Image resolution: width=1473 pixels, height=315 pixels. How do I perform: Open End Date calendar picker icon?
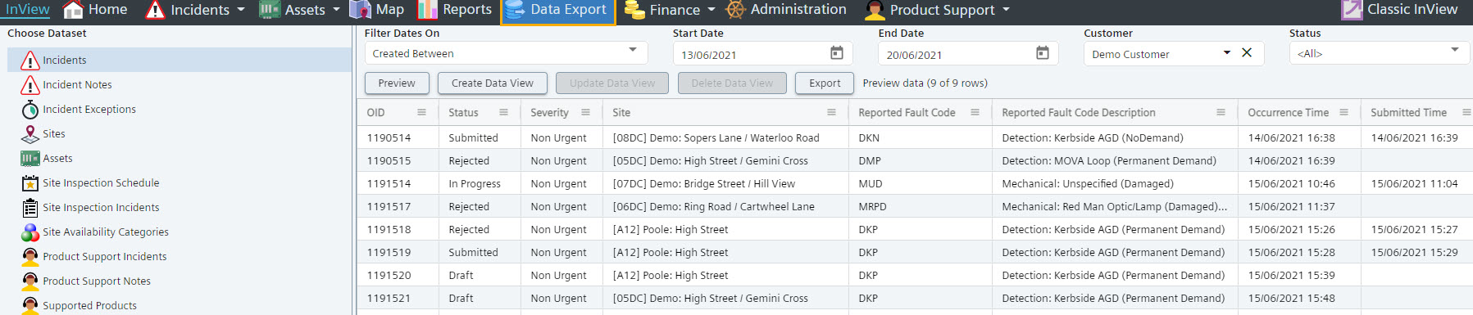tap(1043, 53)
